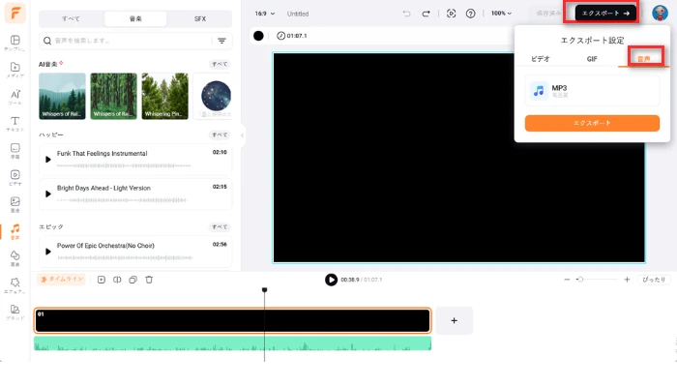Click the redo arrow
This screenshot has width=677, height=387.
pos(426,14)
